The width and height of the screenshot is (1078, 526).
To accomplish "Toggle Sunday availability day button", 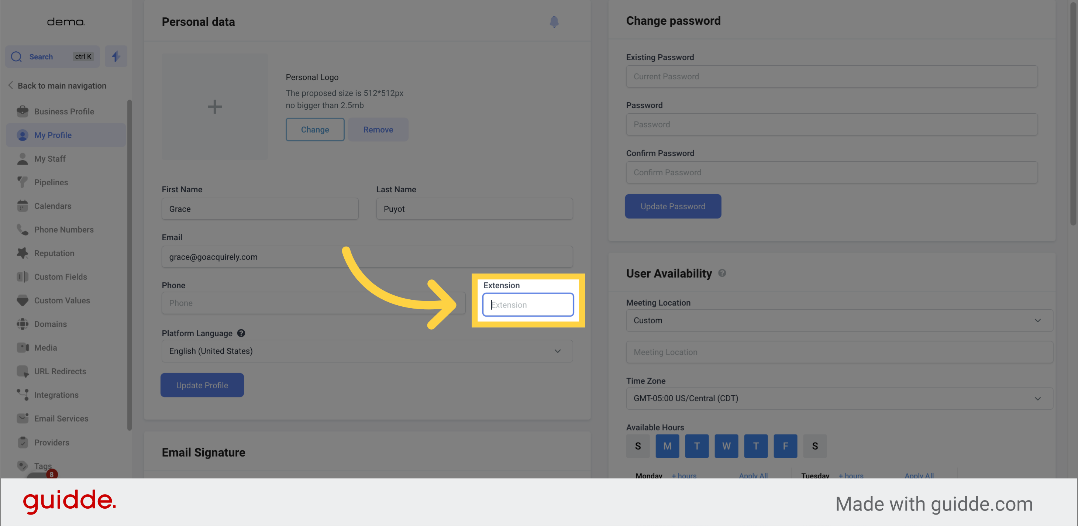I will pos(637,446).
